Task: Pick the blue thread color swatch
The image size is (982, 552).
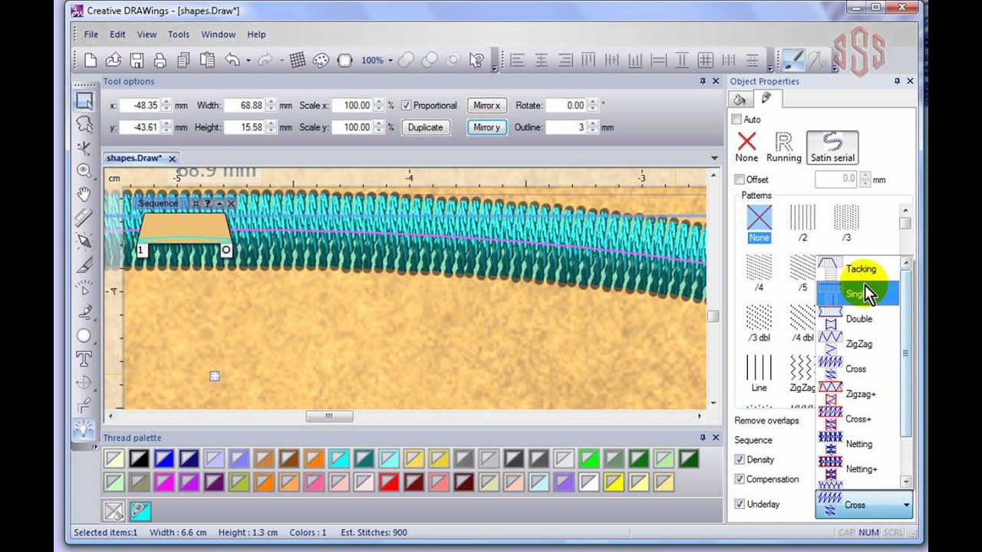Action: click(163, 458)
